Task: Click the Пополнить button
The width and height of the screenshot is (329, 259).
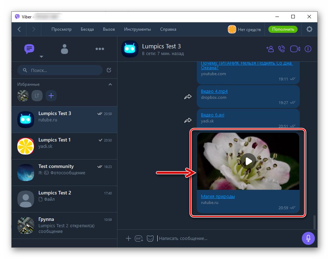Action: 283,29
